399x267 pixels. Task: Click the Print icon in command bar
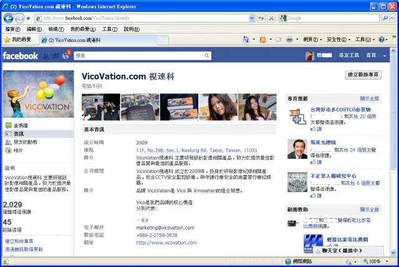[x=289, y=40]
